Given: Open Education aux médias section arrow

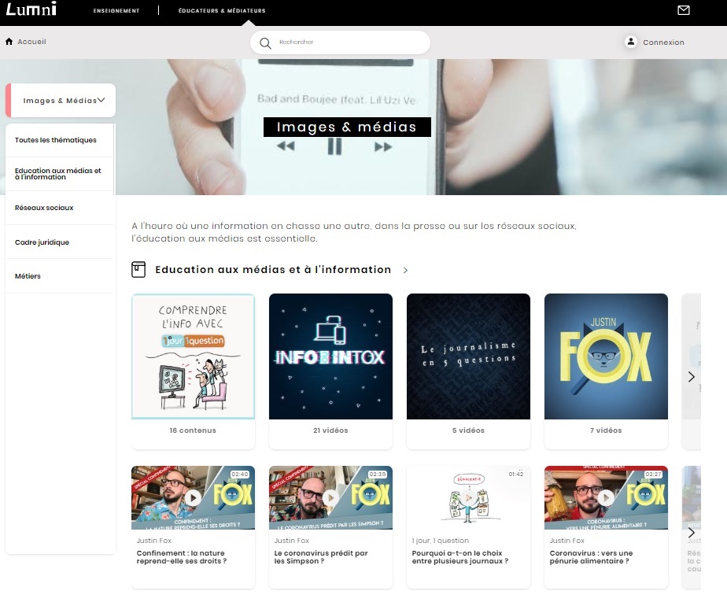Looking at the screenshot, I should (x=406, y=270).
